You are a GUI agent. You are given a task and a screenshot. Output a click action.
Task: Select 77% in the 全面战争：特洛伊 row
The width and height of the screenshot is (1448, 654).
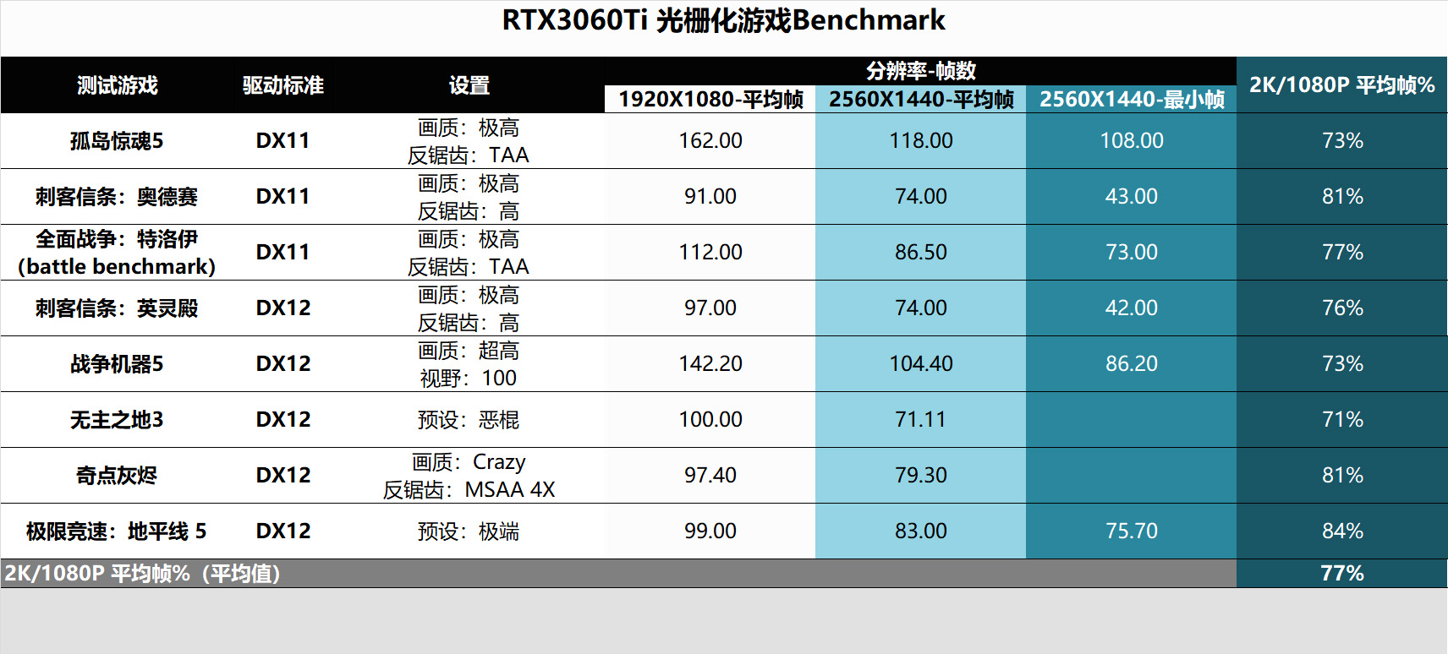(1342, 253)
